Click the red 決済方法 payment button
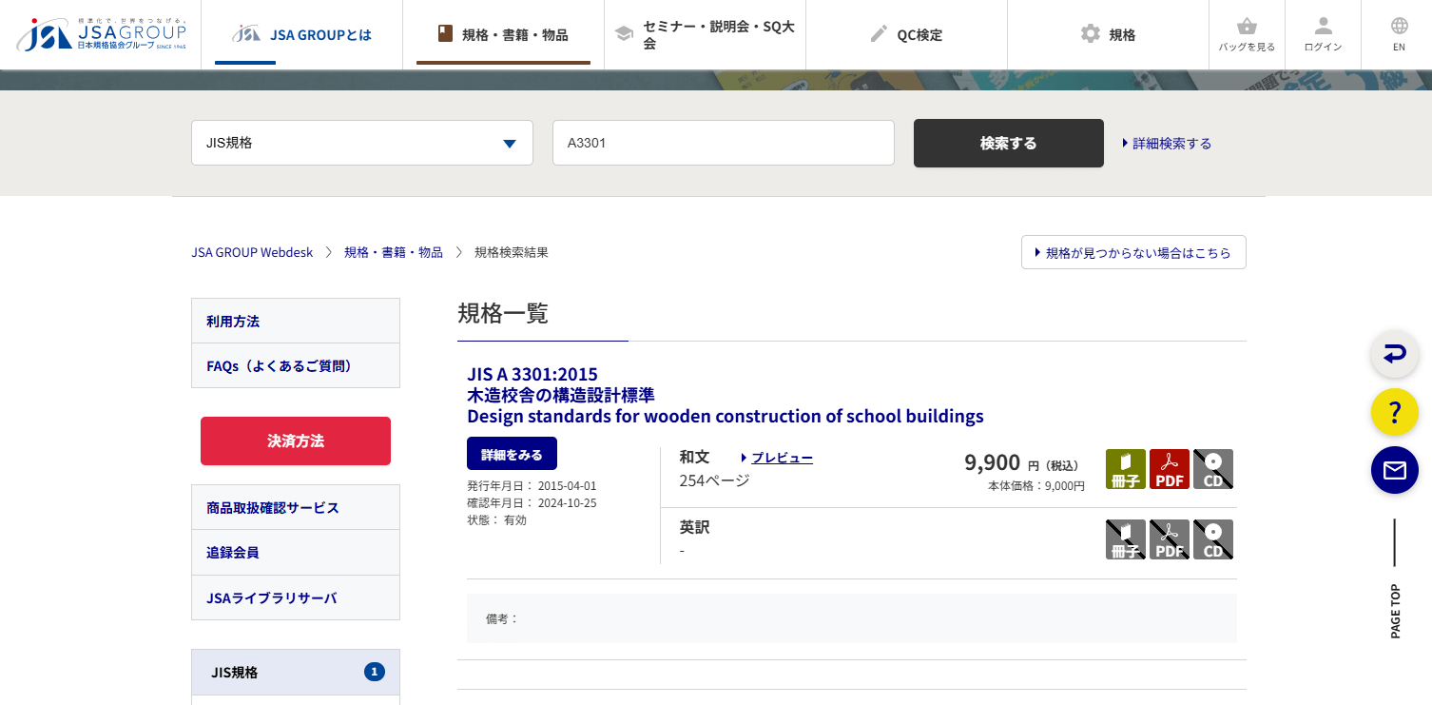The image size is (1432, 705). (296, 441)
